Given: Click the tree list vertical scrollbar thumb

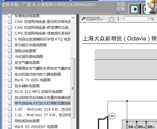Looking at the screenshot, I should click(73, 89).
